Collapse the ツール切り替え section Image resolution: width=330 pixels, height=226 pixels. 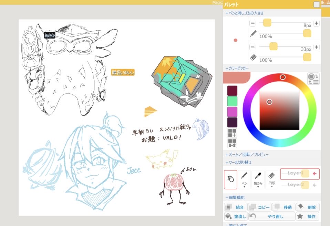click(x=238, y=163)
